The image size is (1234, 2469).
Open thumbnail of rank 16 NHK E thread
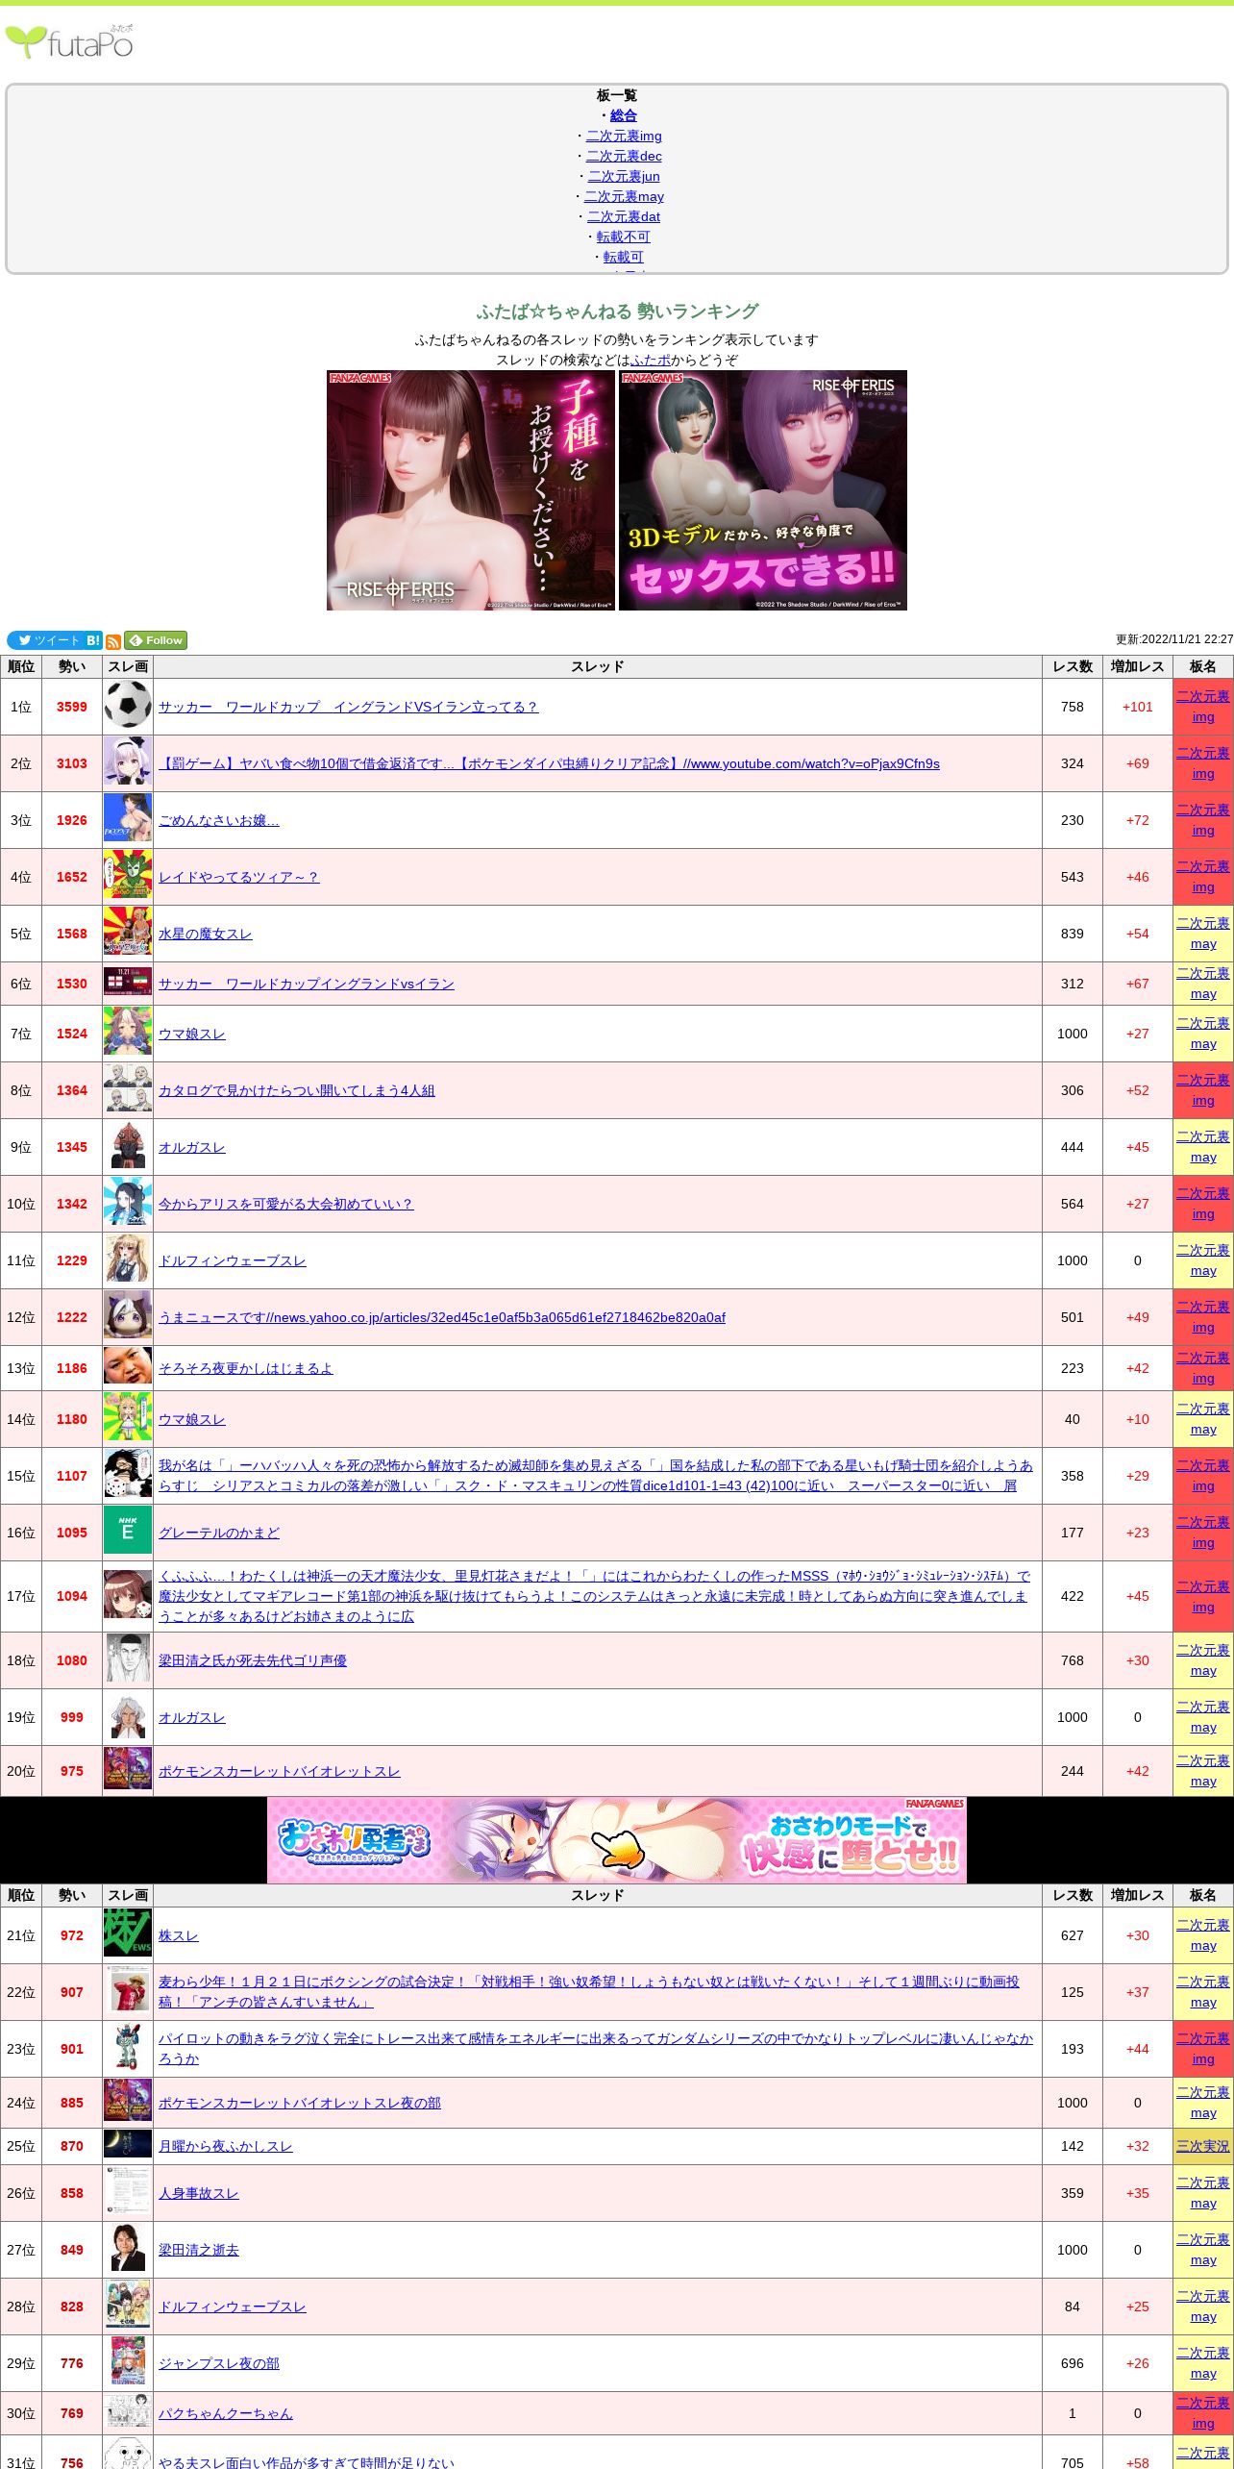click(x=128, y=1531)
